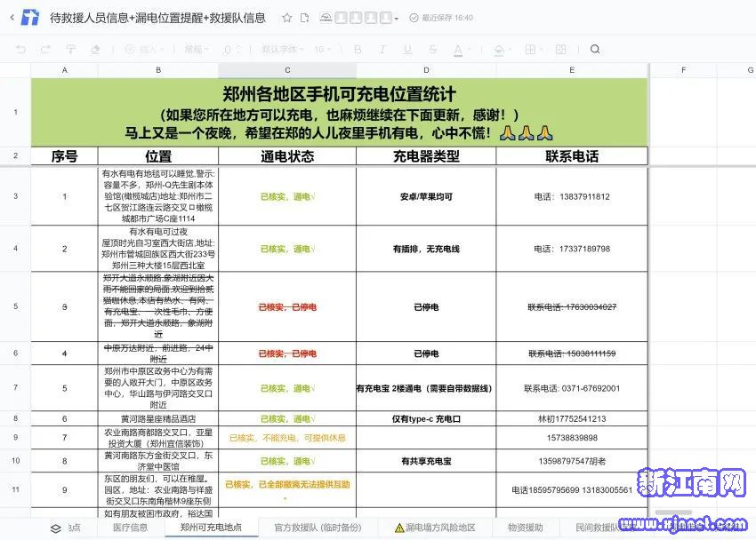Screen dimensions: 756x540
Task: Clear formatting with the eraser icon
Action: pyautogui.click(x=95, y=49)
